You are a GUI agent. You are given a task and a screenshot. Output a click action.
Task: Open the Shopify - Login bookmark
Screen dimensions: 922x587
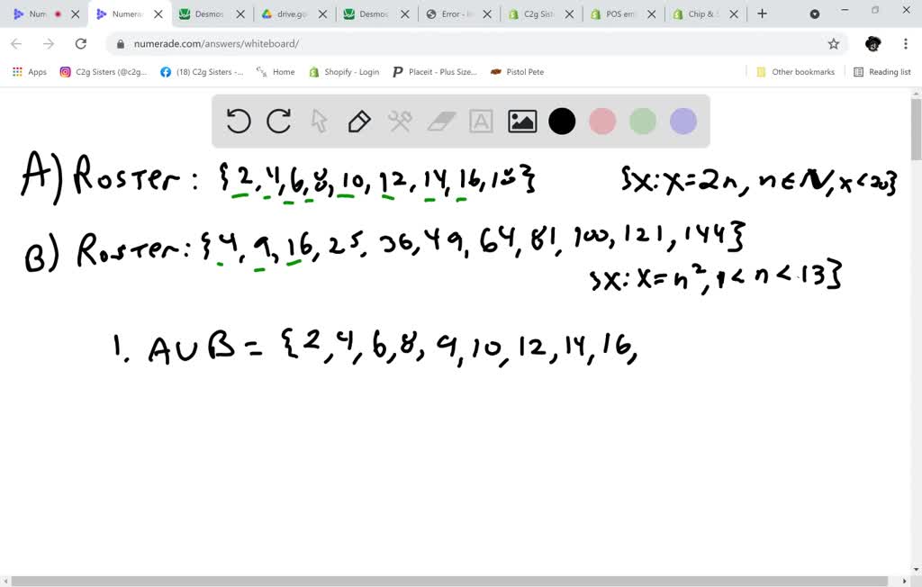coord(344,72)
